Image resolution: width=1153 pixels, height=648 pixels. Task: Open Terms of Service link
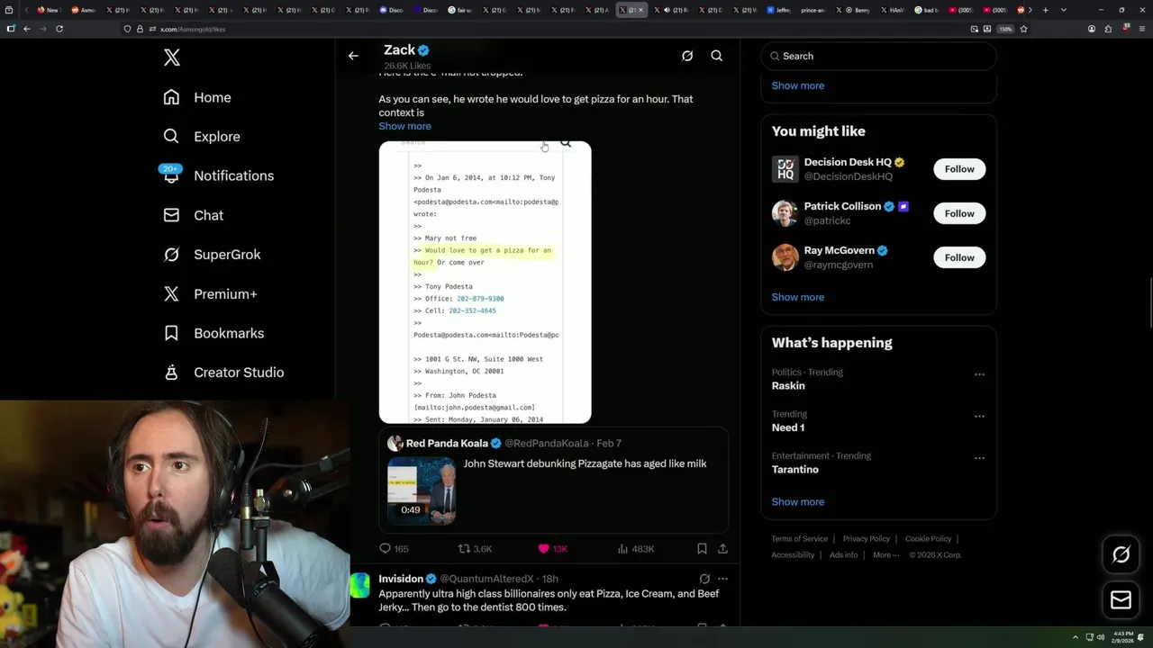click(x=799, y=539)
